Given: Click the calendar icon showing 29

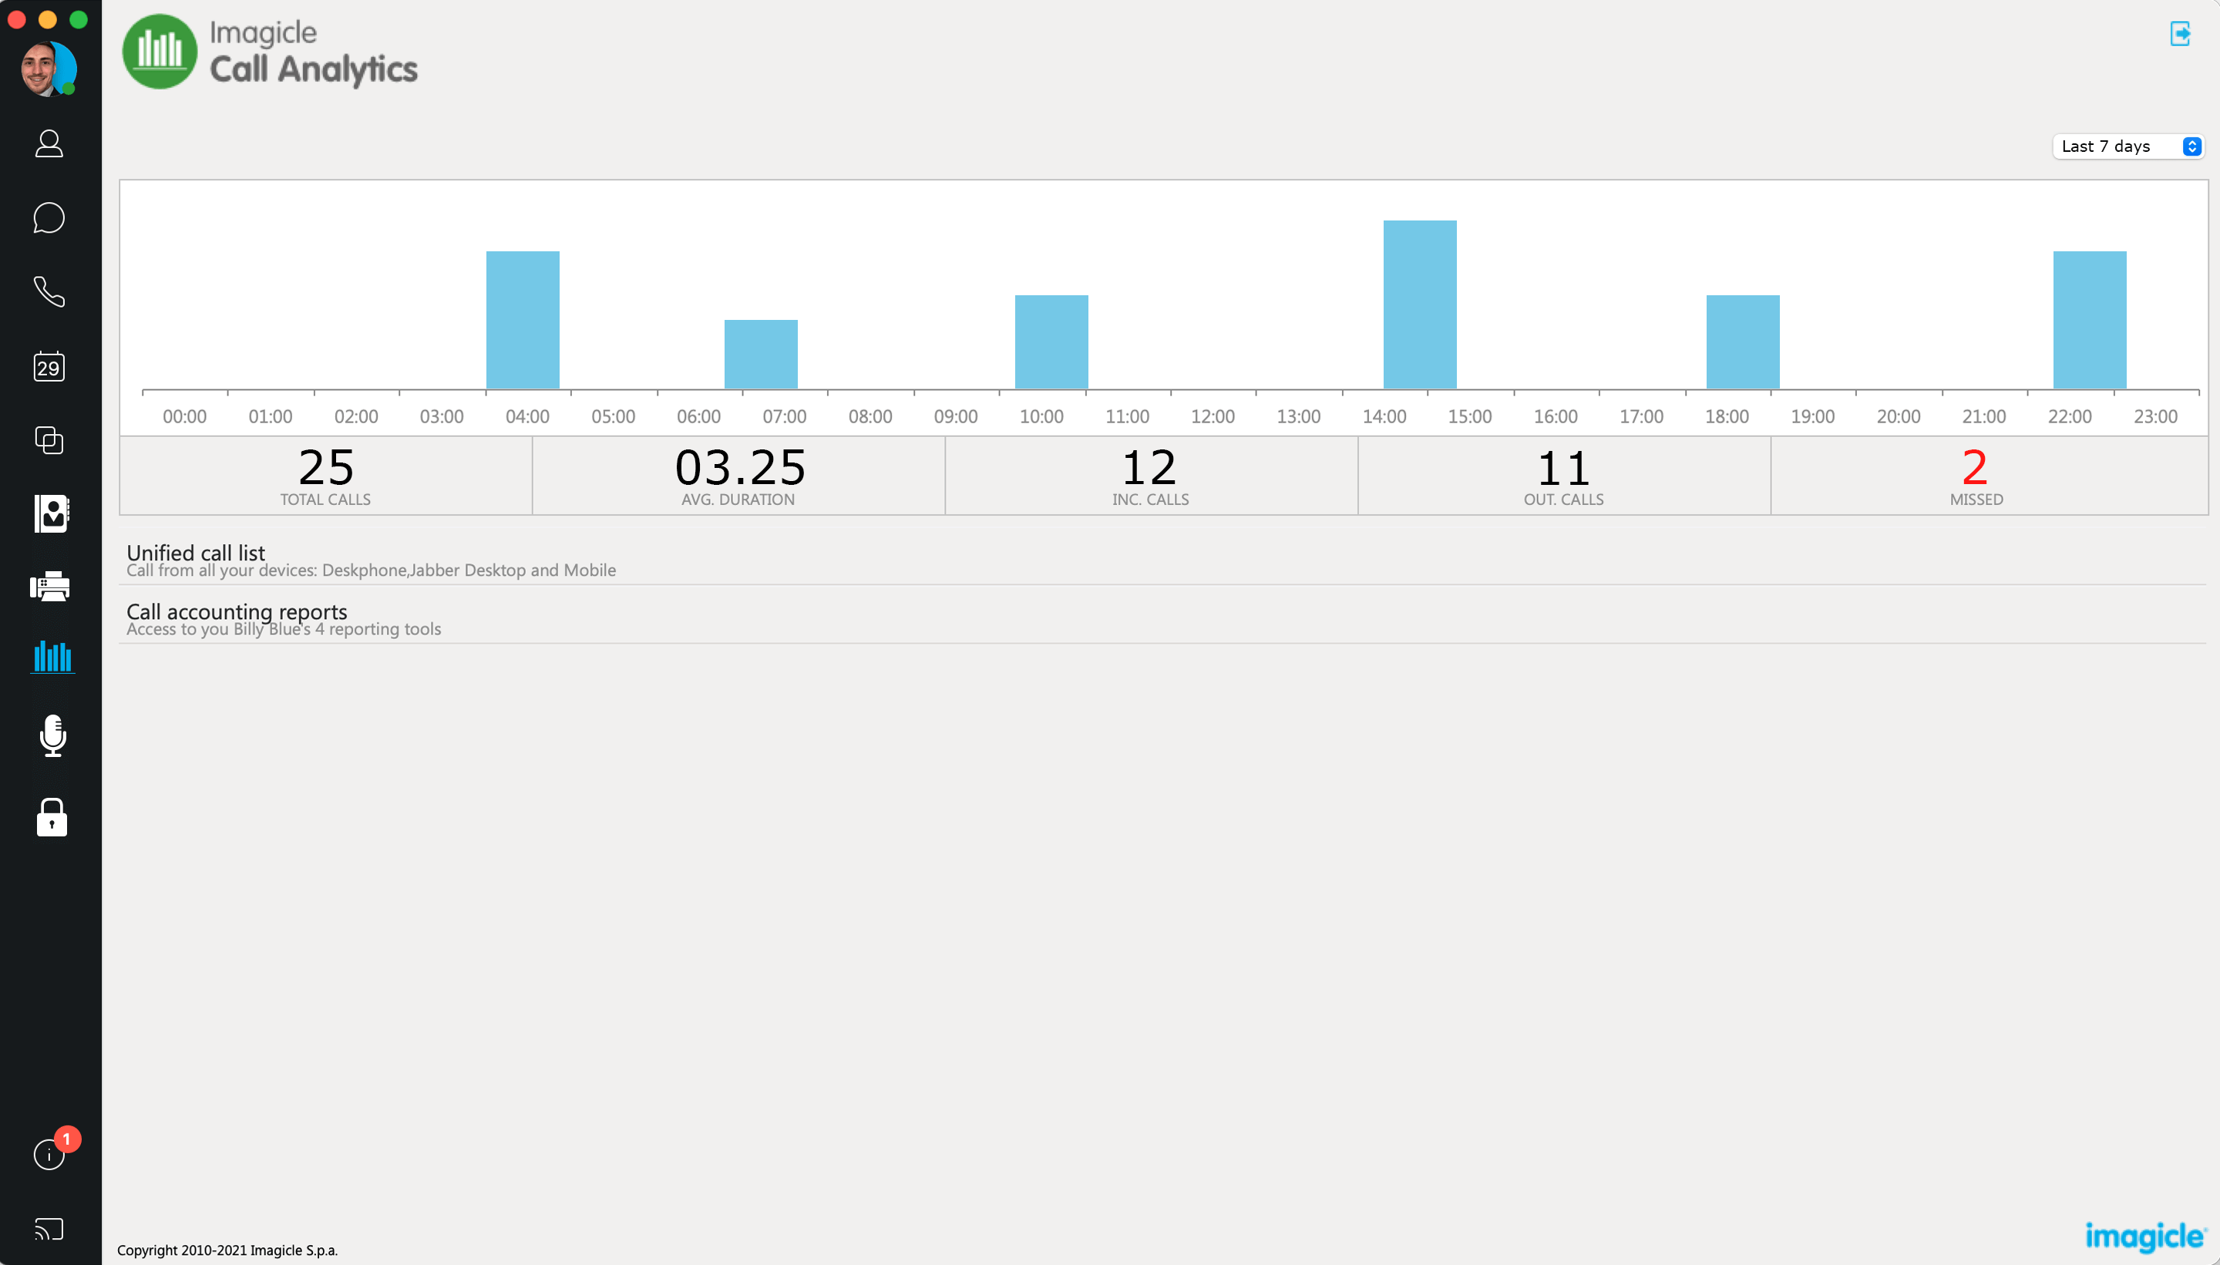Looking at the screenshot, I should pos(49,366).
